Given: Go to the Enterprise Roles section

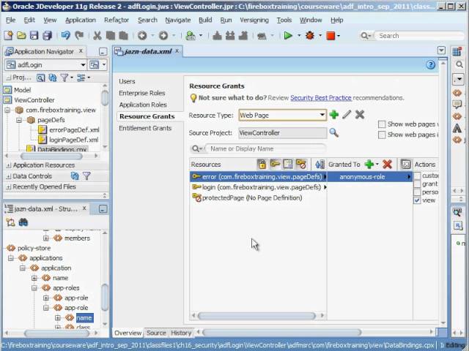Looking at the screenshot, I should click(x=141, y=93).
